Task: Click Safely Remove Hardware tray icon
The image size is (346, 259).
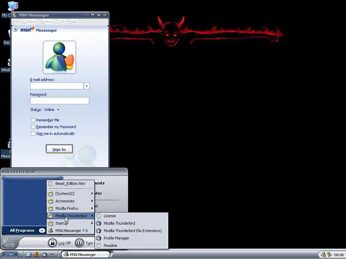Action: tap(329, 255)
